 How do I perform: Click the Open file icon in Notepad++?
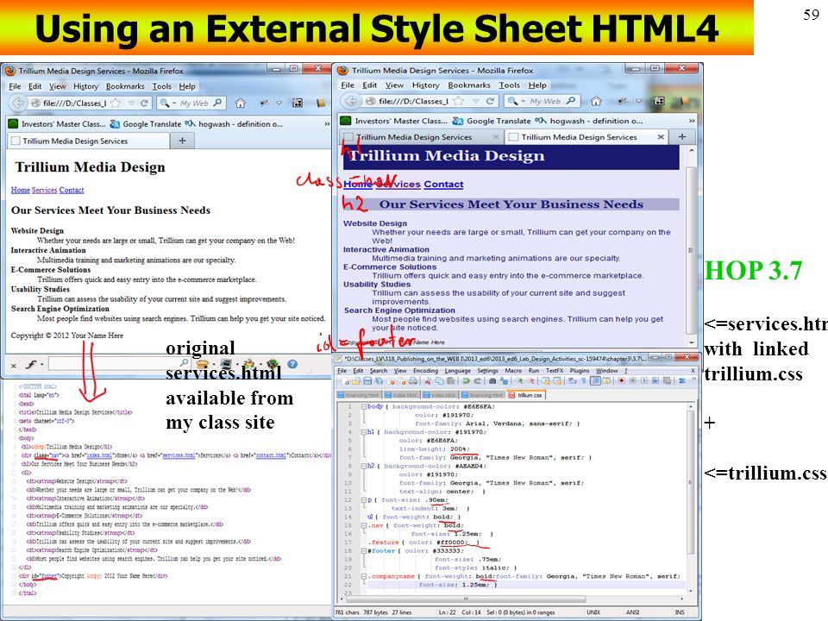356,380
